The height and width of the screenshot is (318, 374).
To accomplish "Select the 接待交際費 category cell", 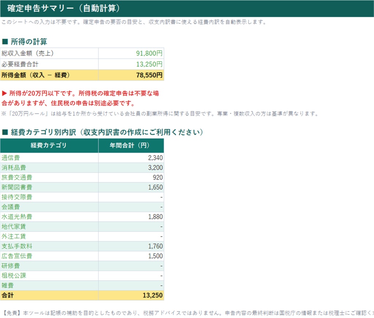I will pos(49,197).
